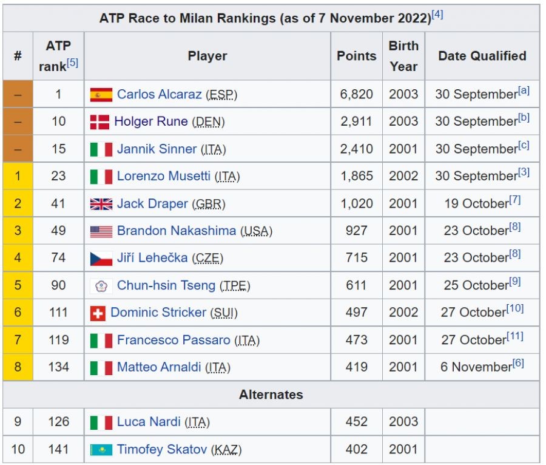
Task: Click the United States flag icon
Action: (101, 231)
